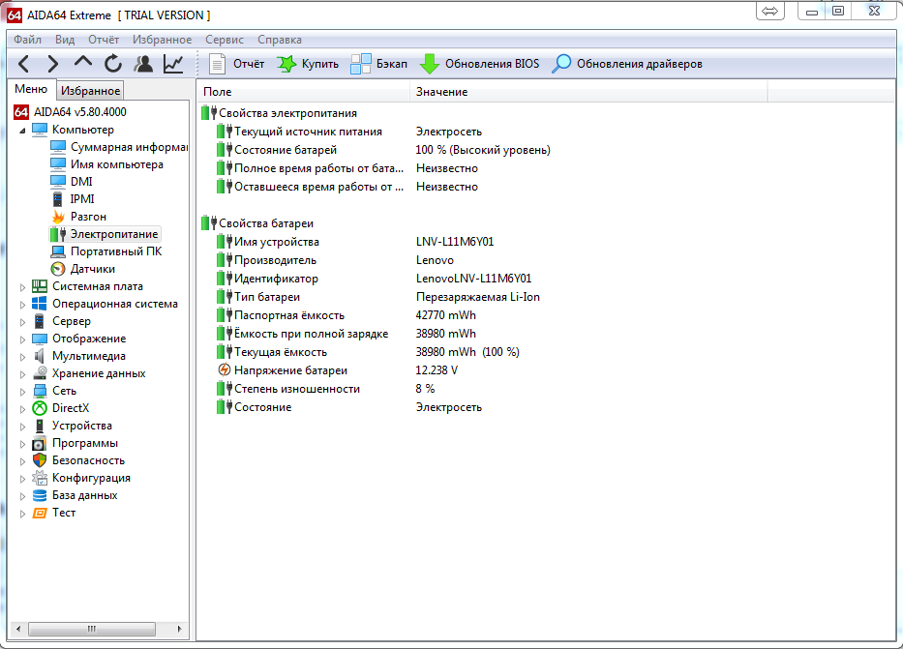The image size is (903, 649).
Task: Select the Степень изношенности row
Action: click(296, 389)
